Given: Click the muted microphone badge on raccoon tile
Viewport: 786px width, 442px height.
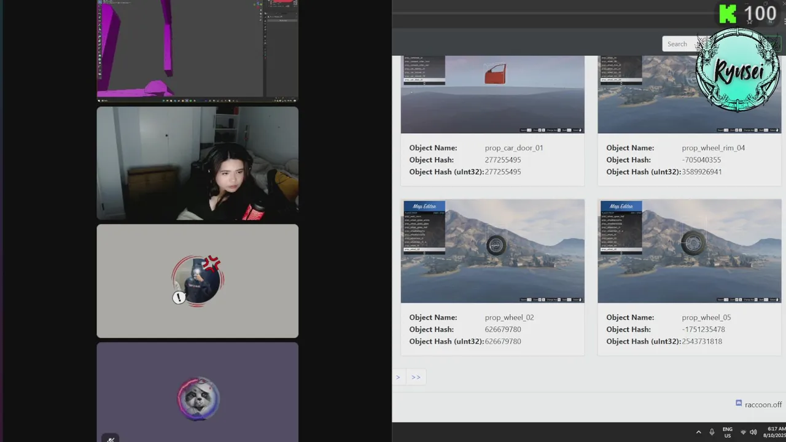Looking at the screenshot, I should pyautogui.click(x=111, y=438).
